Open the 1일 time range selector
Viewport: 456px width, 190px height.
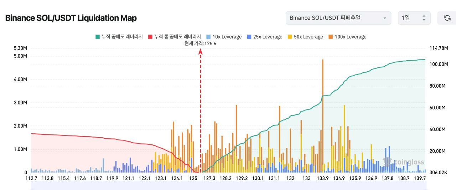[414, 18]
